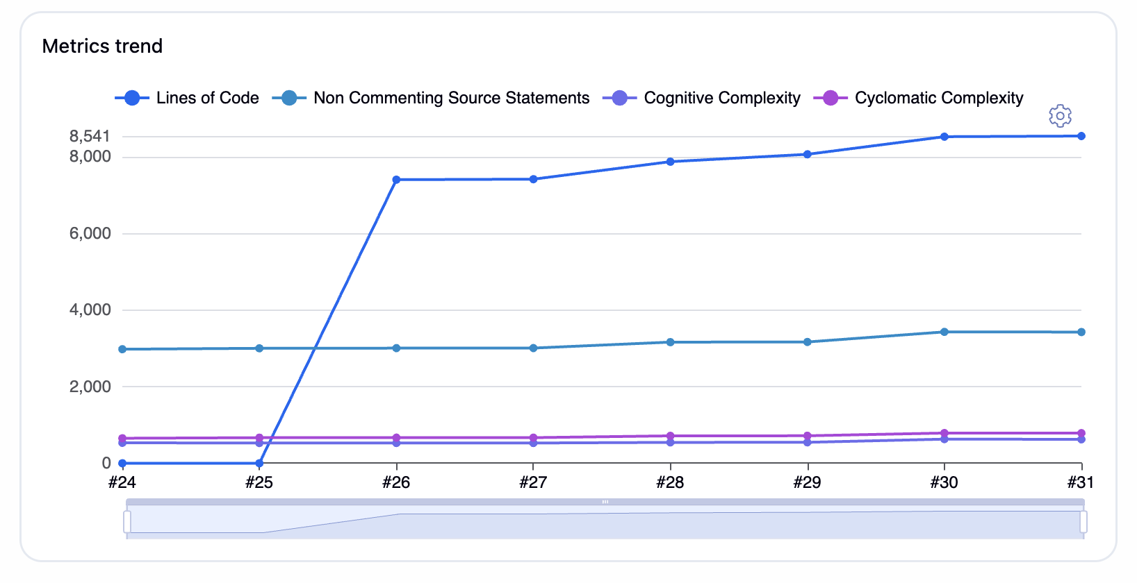Hide the Non Commenting Source Statements series
This screenshot has height=583, width=1137.
(431, 98)
